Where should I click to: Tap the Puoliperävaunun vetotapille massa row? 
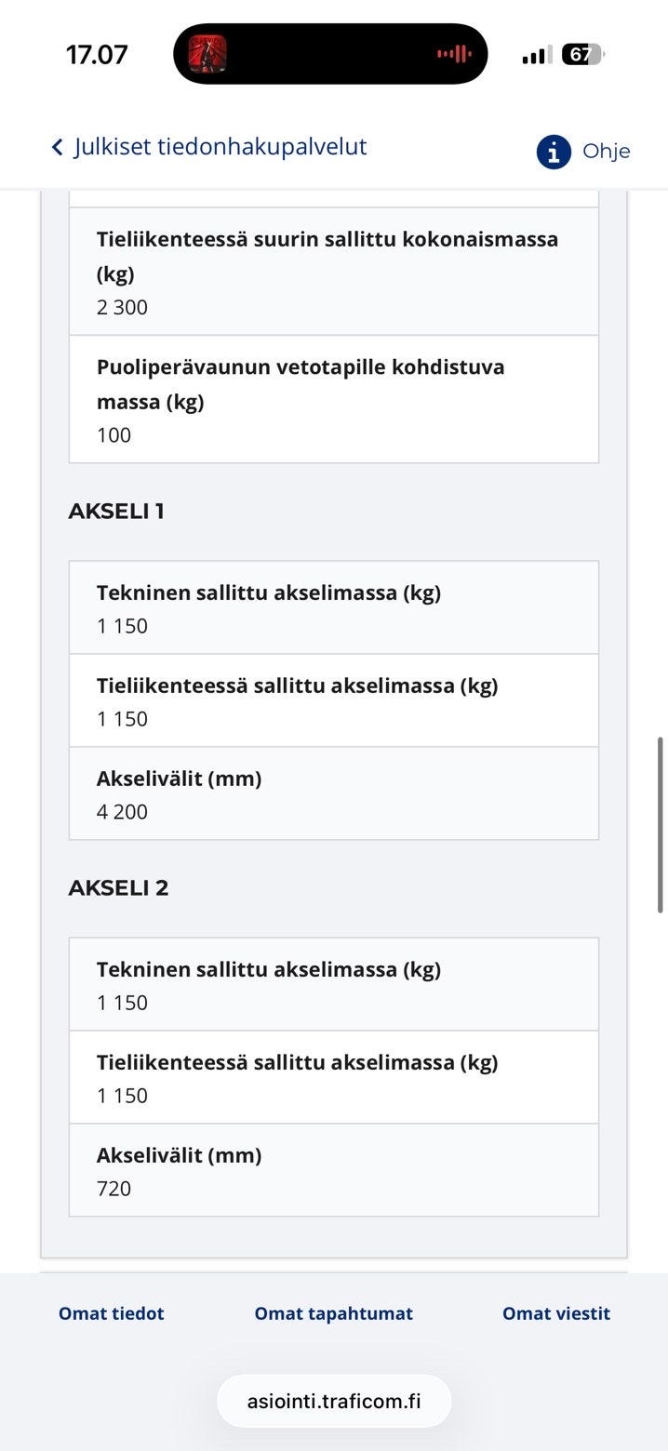[333, 399]
